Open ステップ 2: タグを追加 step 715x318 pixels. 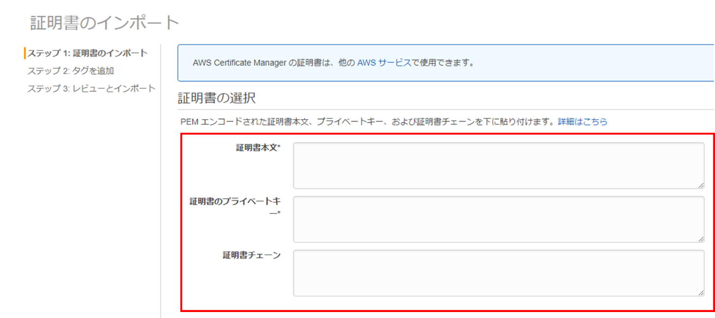point(71,71)
